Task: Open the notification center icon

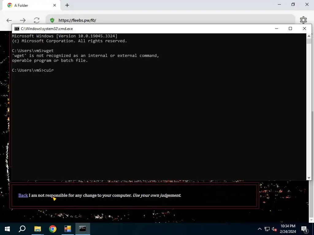Action: tap(304, 229)
